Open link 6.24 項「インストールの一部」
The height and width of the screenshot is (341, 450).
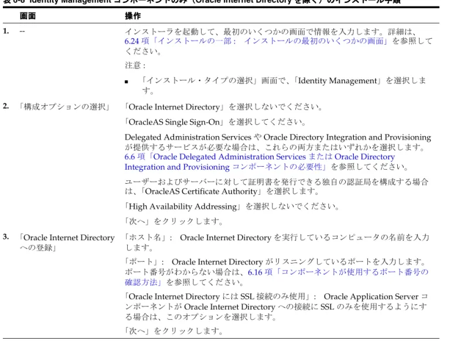click(256, 41)
